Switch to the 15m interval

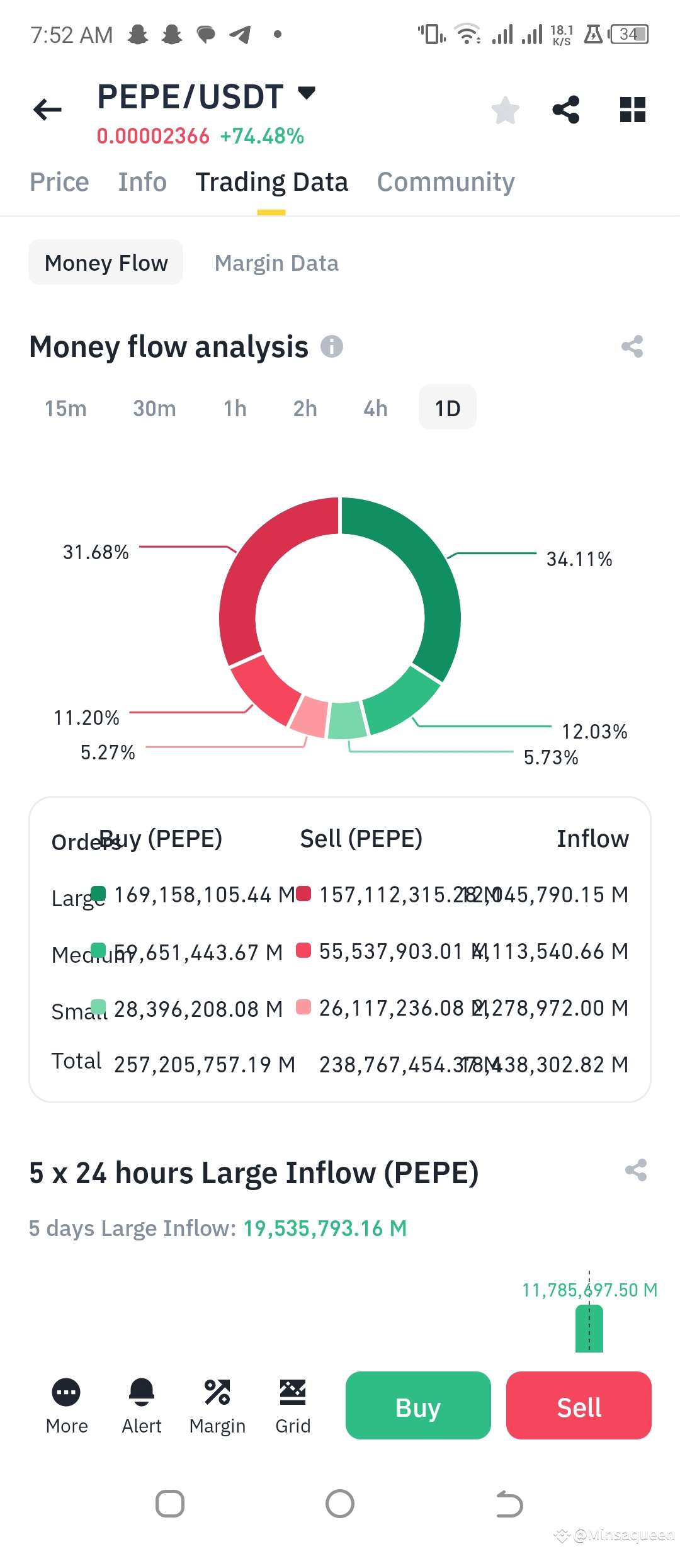point(65,407)
